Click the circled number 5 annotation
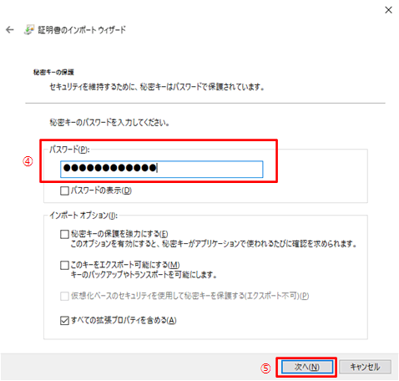Screen dimensions: 399x381 (265, 368)
